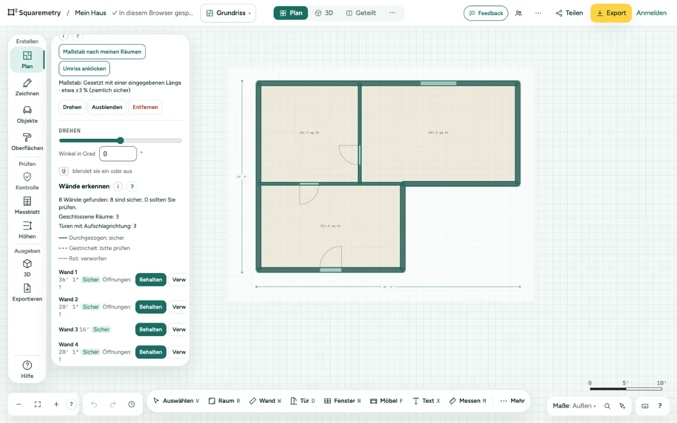Click Maßstab nach meinen Räumen
Image resolution: width=677 pixels, height=423 pixels.
tap(102, 52)
